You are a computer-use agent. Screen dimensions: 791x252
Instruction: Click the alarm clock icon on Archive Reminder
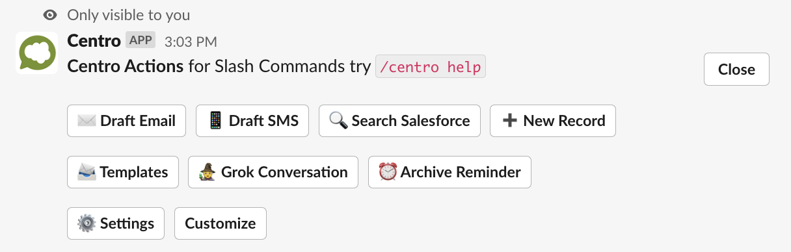(388, 172)
